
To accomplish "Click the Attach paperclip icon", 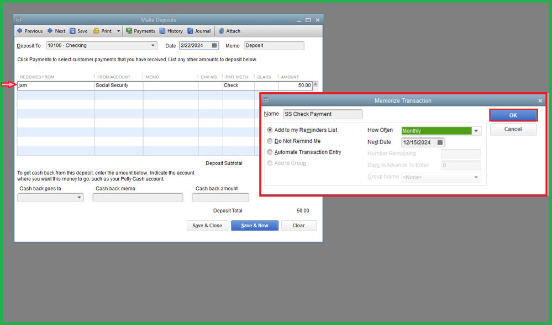I will tap(222, 31).
